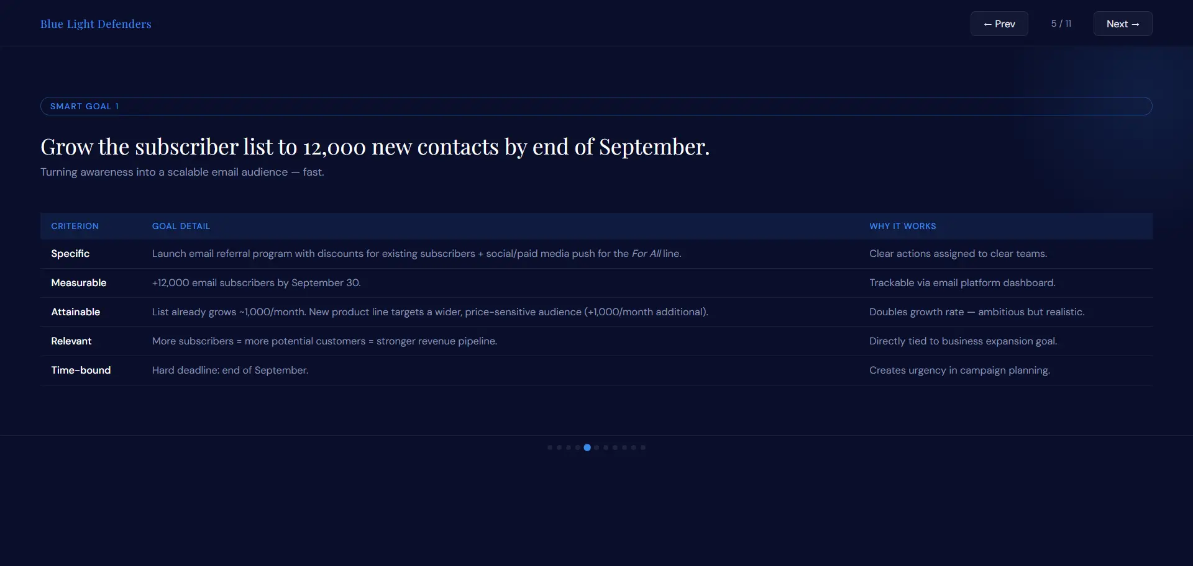Select the seventh slide indicator dot

click(606, 447)
